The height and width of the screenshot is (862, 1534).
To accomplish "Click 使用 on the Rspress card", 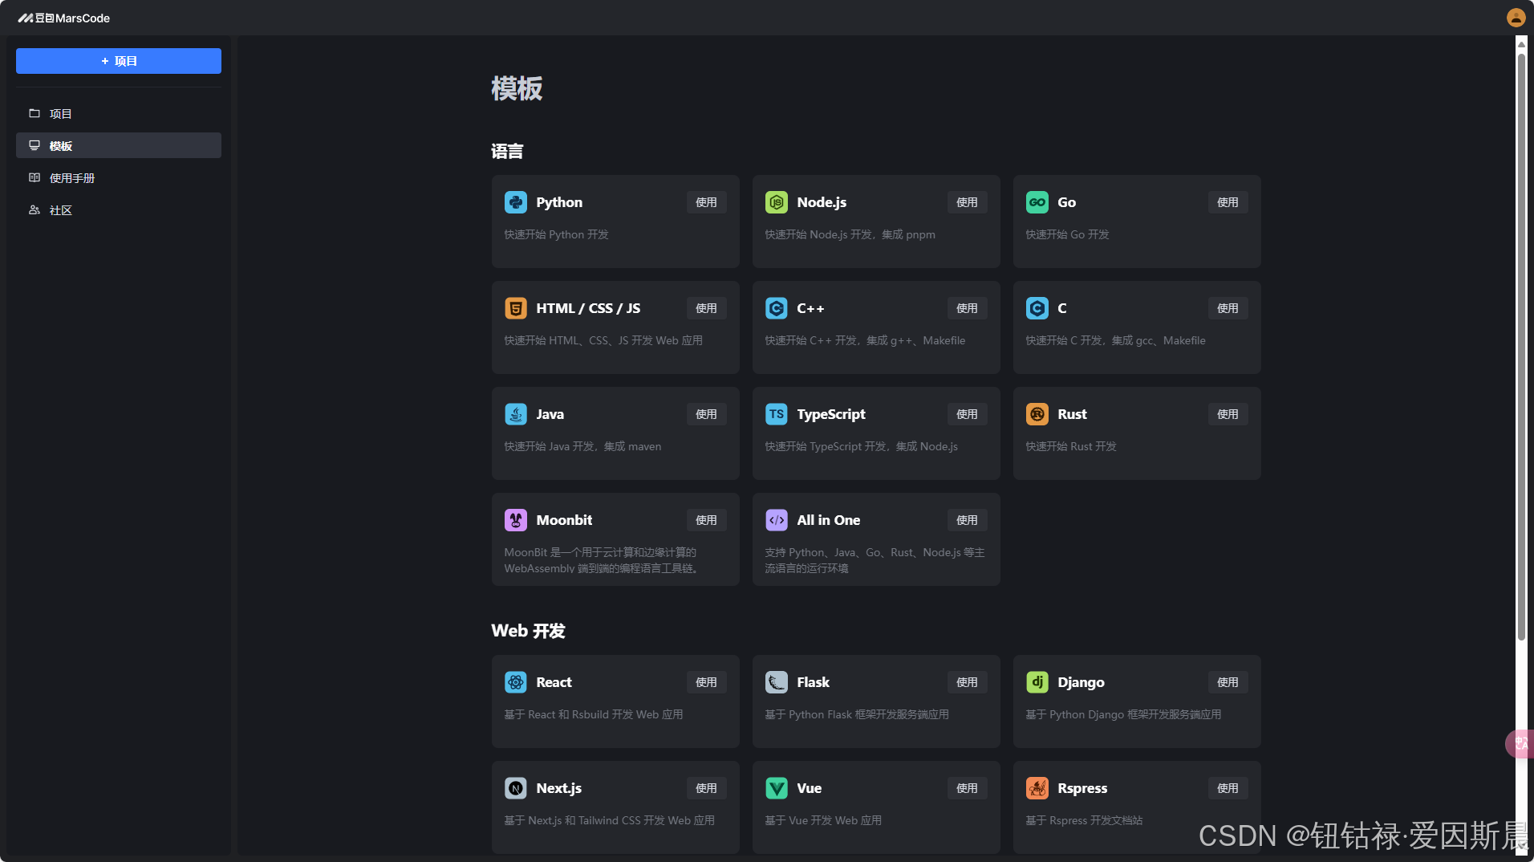I will coord(1228,788).
